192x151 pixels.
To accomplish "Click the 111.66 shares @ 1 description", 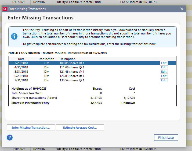I will click(x=72, y=67).
